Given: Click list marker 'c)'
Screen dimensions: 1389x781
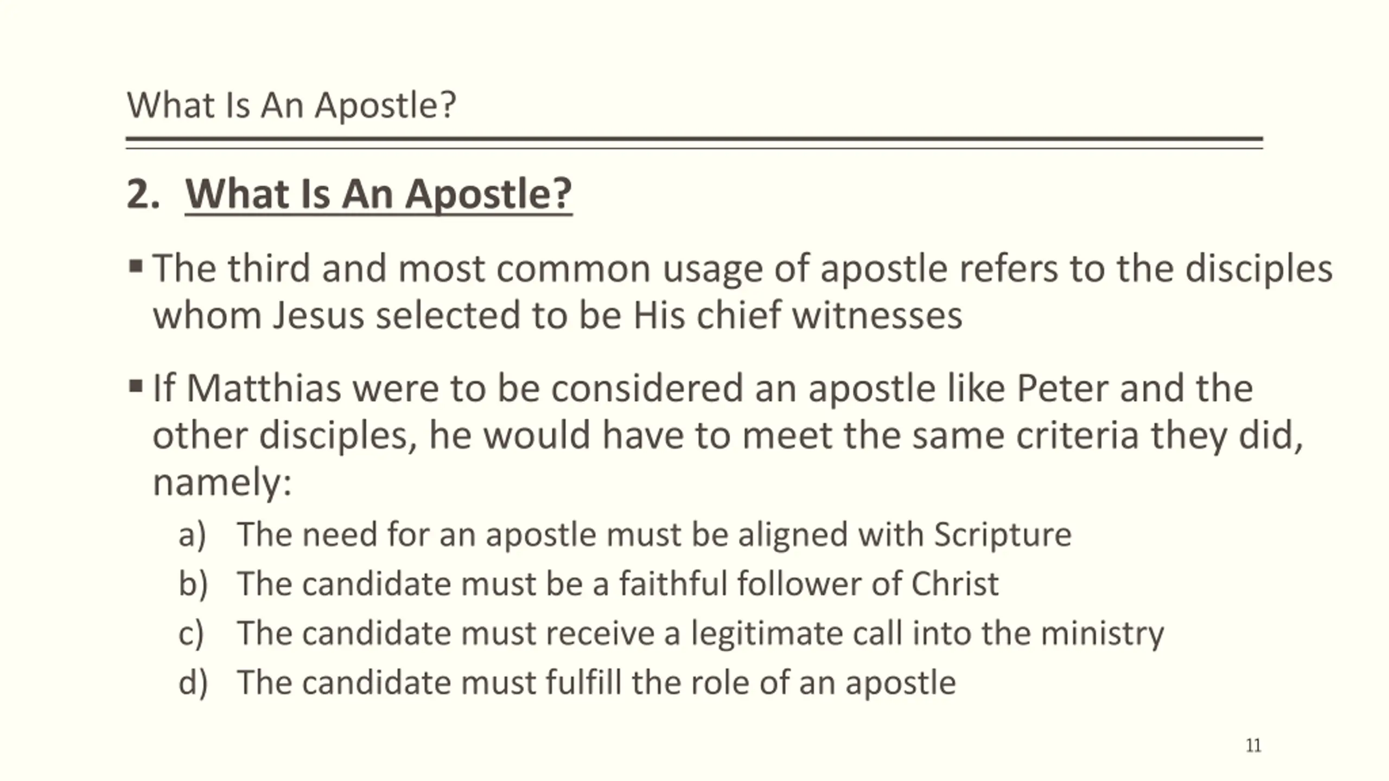Looking at the screenshot, I should coord(192,633).
